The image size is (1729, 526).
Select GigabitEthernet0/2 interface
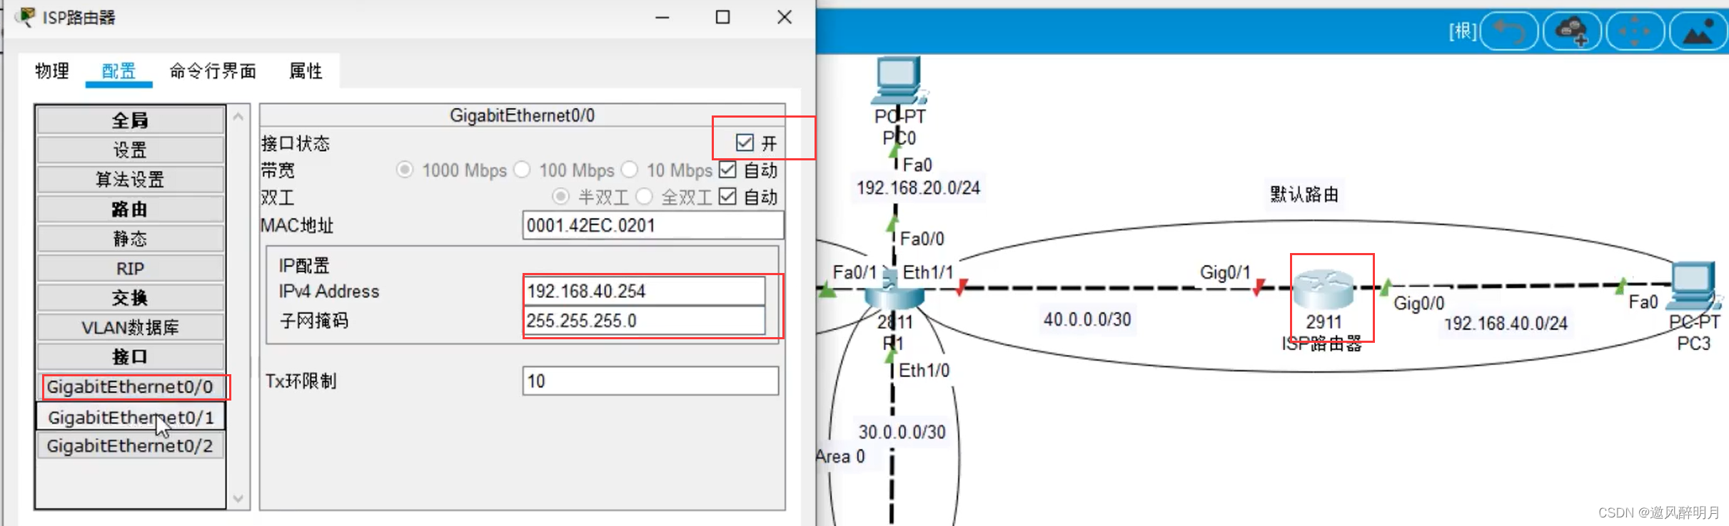click(130, 445)
